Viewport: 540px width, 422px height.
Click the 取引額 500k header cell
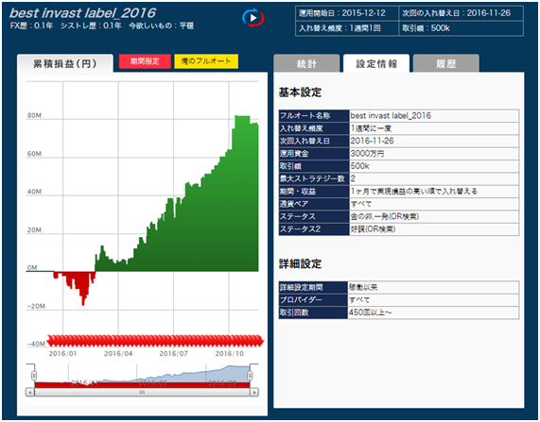coord(461,28)
